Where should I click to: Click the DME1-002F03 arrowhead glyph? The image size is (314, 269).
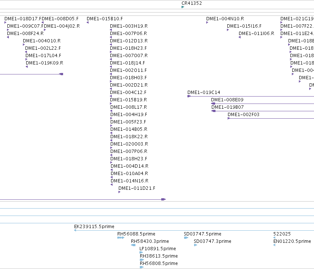coord(229,118)
